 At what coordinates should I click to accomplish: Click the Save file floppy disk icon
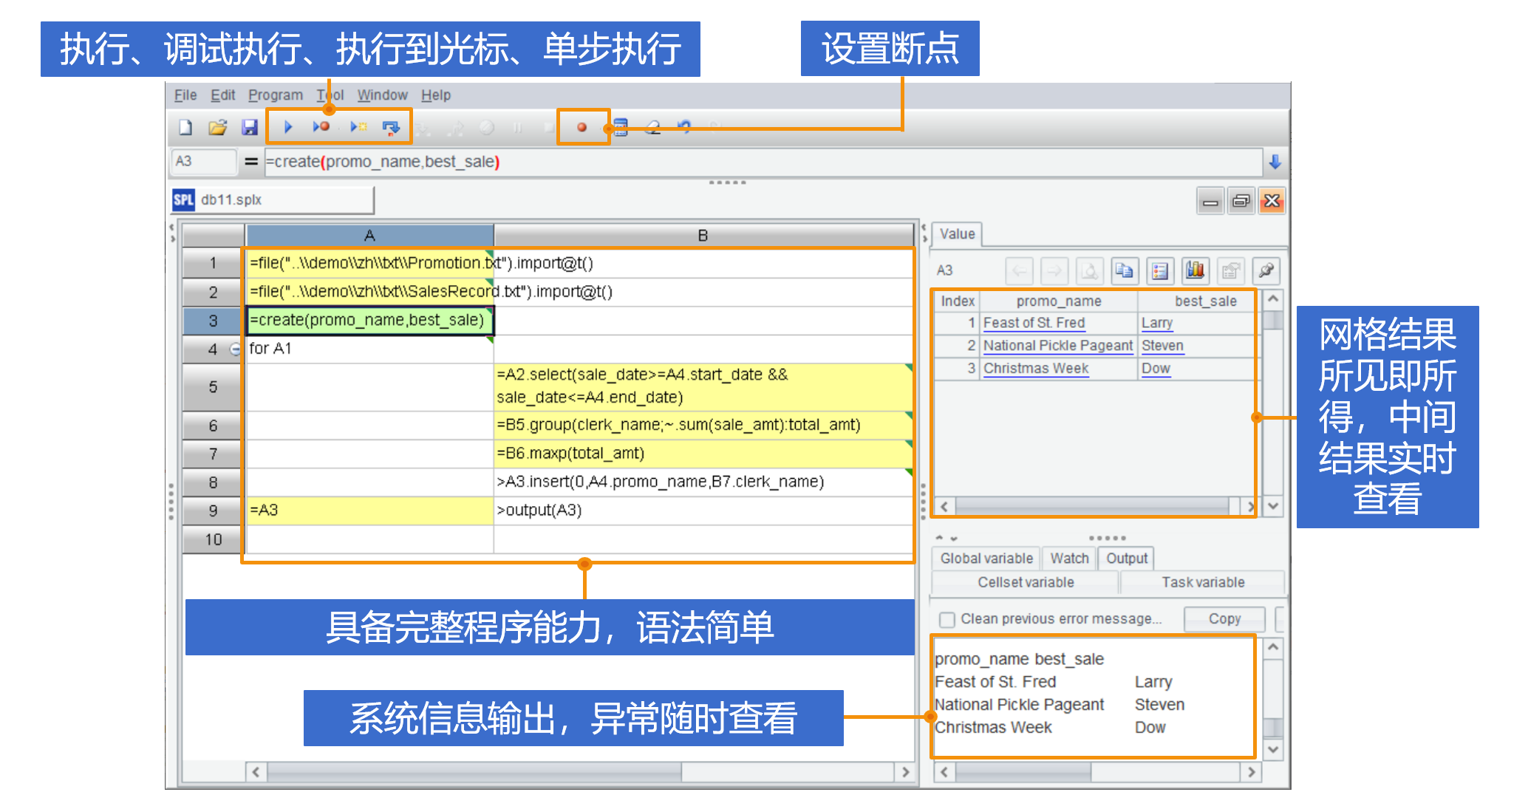point(250,127)
